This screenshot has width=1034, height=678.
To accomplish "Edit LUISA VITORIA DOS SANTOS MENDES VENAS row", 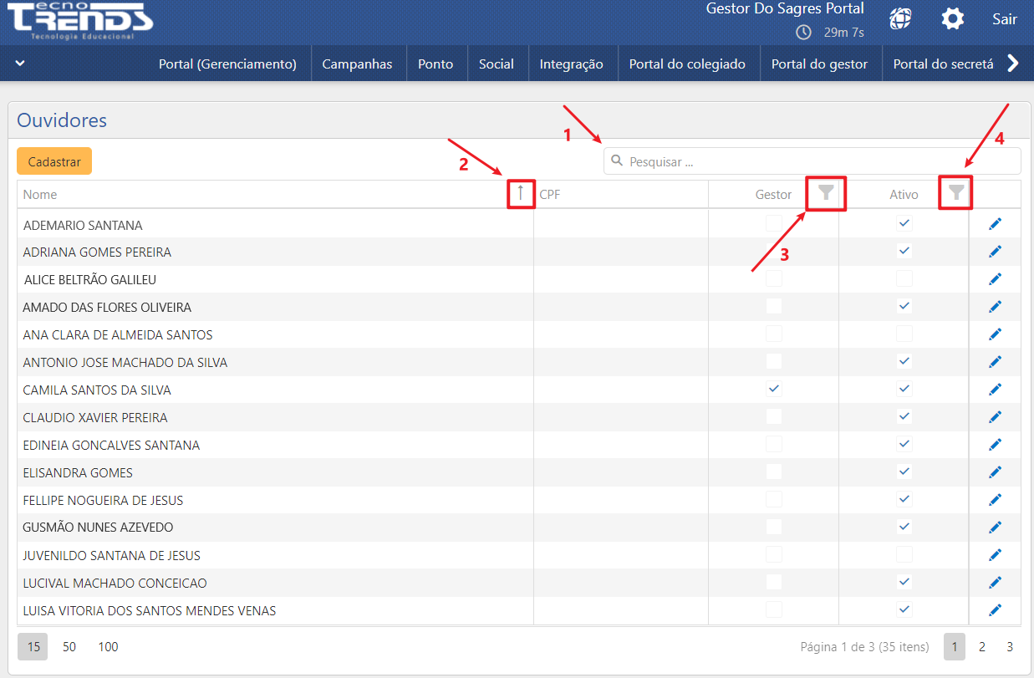I will point(995,610).
